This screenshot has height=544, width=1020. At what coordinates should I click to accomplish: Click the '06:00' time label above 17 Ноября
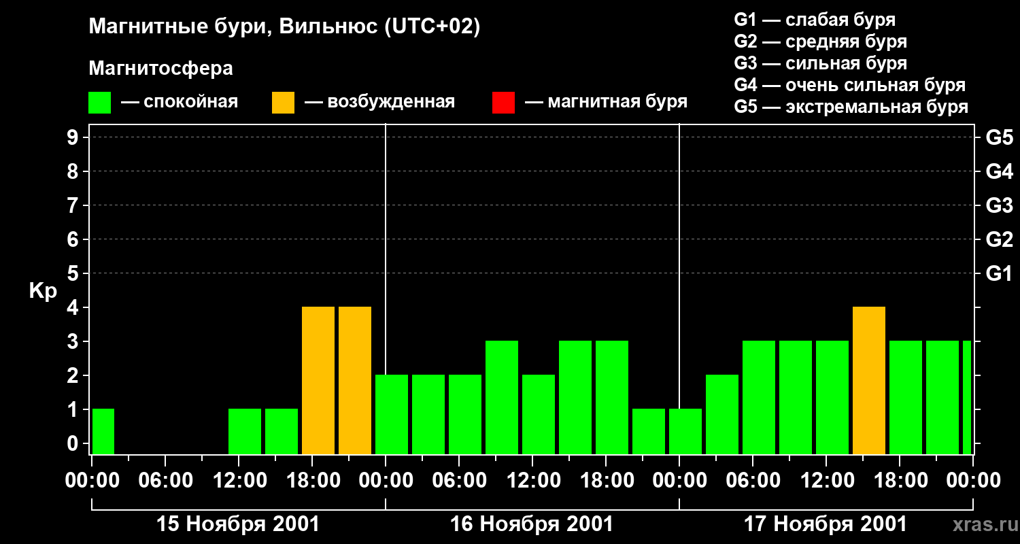[x=752, y=481]
